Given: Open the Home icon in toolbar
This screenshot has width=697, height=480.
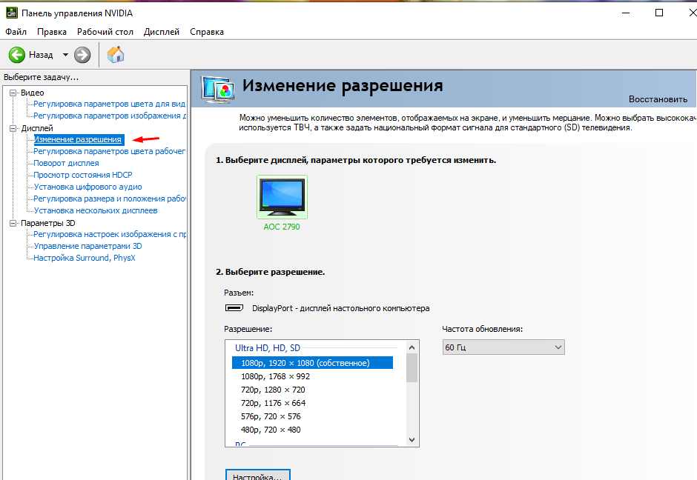Looking at the screenshot, I should (x=116, y=55).
